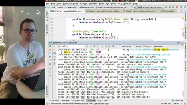Switch to ReactiveSortingRepository.class tab

pos(141,11)
